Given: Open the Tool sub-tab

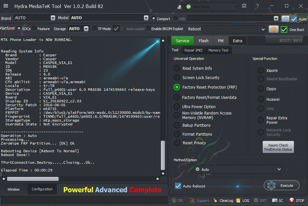Looking at the screenshot, I should click(x=175, y=50).
